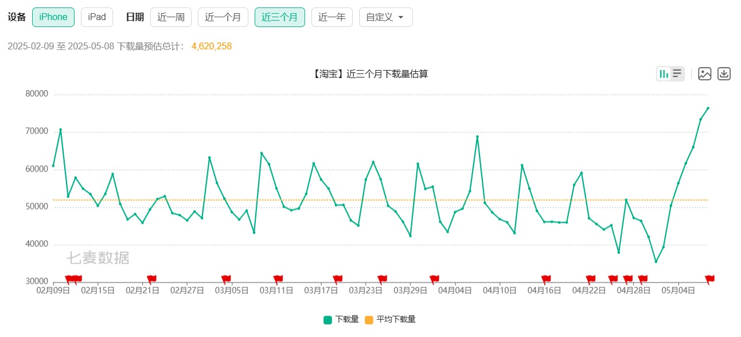Select the iPhone device option
741x337 pixels.
click(x=53, y=17)
